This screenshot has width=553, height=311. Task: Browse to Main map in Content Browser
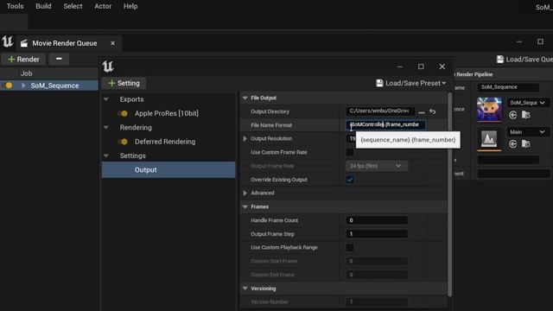click(x=526, y=144)
